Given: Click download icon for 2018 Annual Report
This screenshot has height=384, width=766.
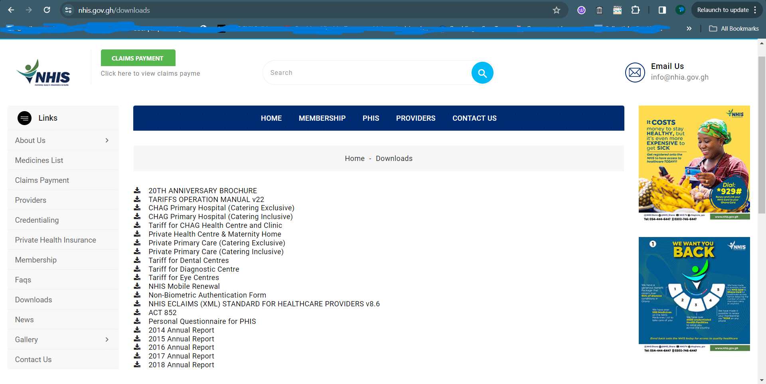Looking at the screenshot, I should pos(137,364).
